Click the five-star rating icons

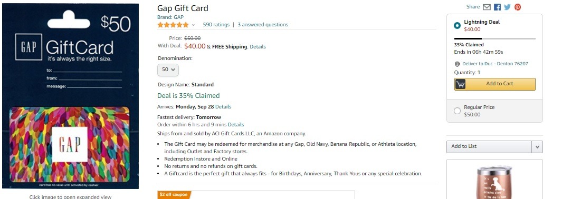(x=173, y=25)
